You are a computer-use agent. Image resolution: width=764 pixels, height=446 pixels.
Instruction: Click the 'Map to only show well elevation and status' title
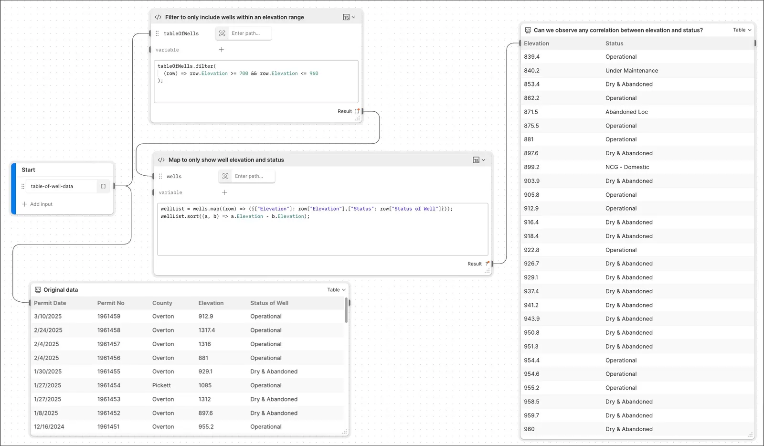click(226, 160)
